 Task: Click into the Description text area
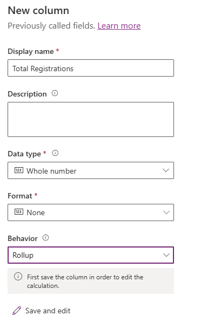click(x=91, y=119)
